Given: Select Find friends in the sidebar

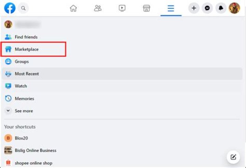Looking at the screenshot, I should (26, 37).
